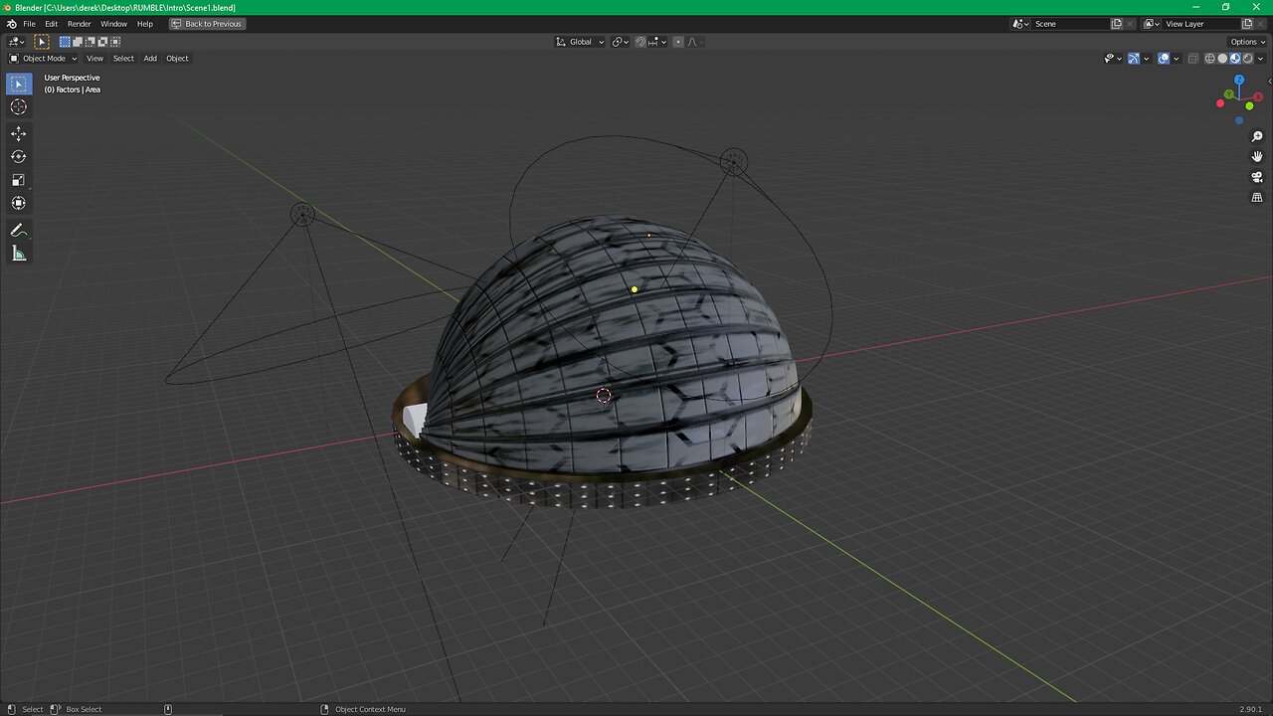The image size is (1273, 716).
Task: Open the Help menu
Action: (145, 24)
